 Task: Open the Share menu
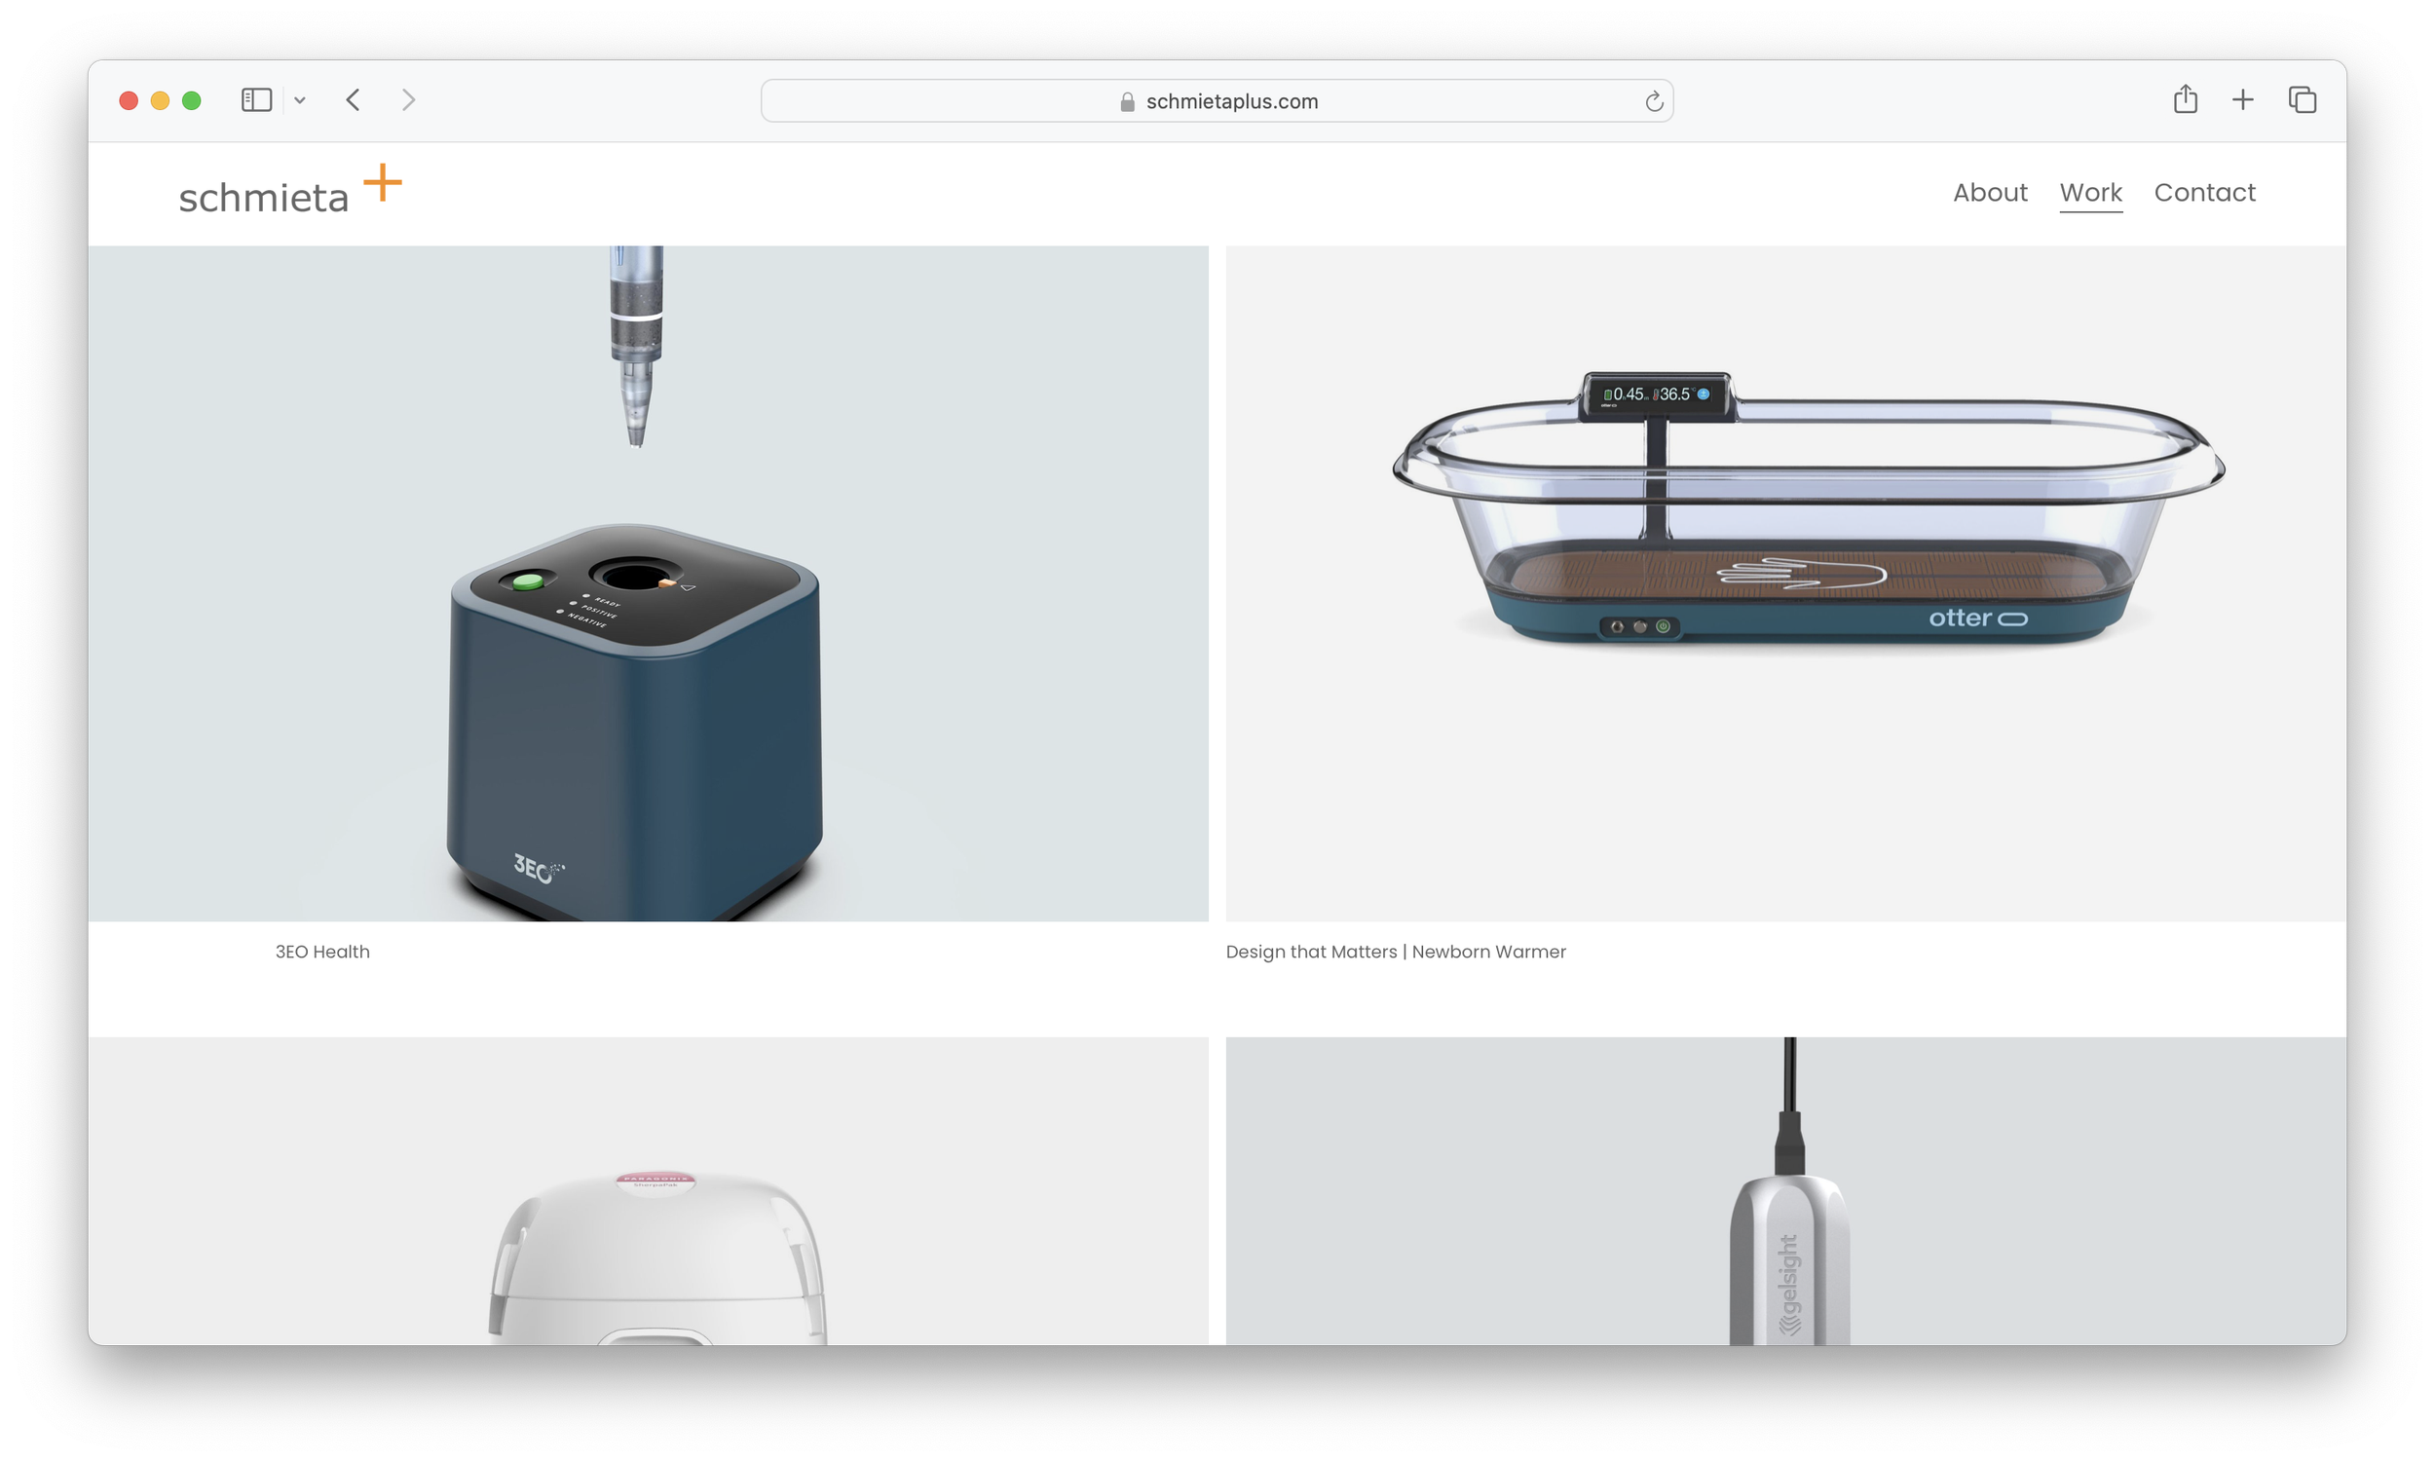coord(2185,99)
